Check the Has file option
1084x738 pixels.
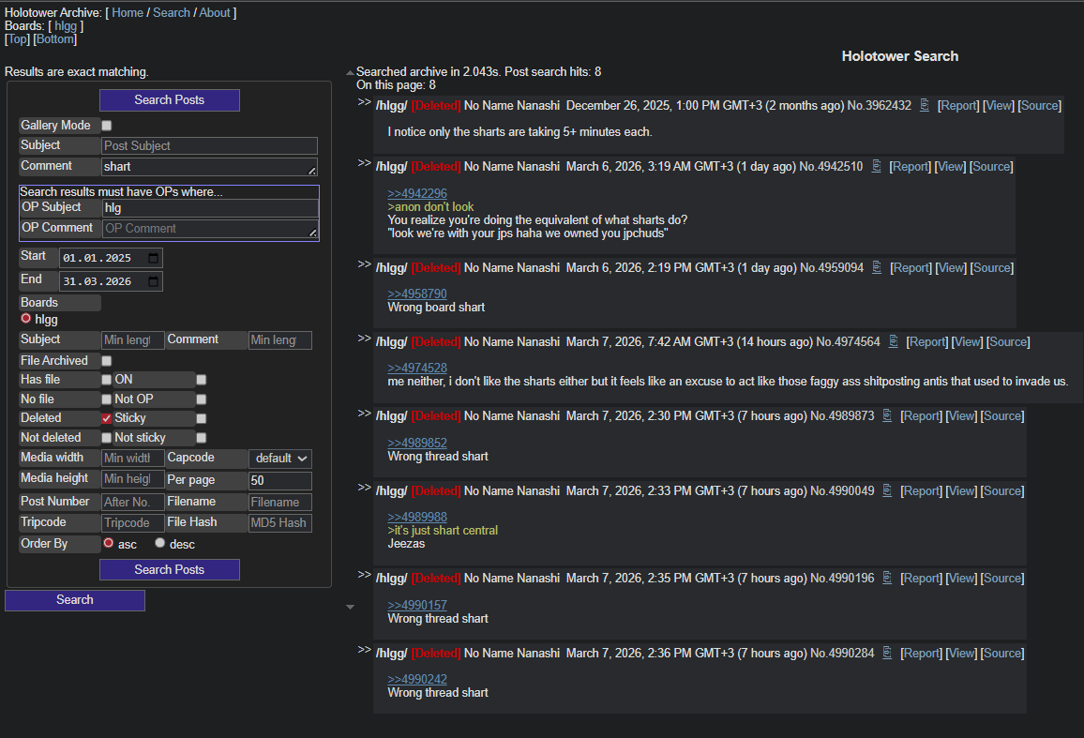pos(107,380)
